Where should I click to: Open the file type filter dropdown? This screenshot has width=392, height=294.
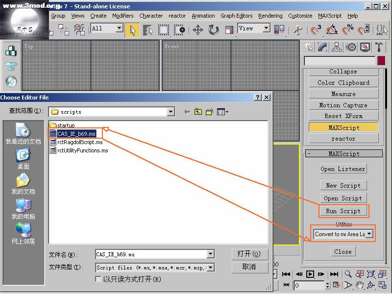pyautogui.click(x=210, y=268)
